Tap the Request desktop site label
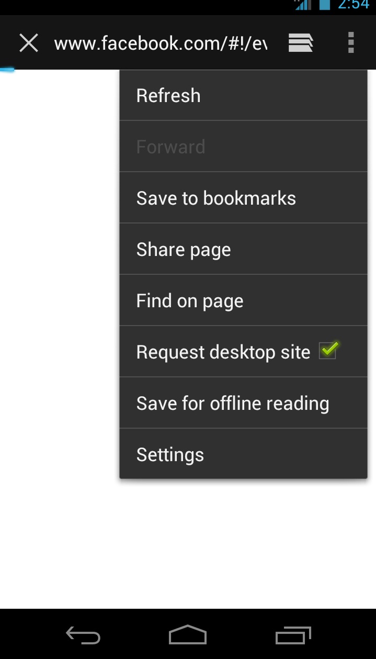The width and height of the screenshot is (376, 659). pos(223,352)
